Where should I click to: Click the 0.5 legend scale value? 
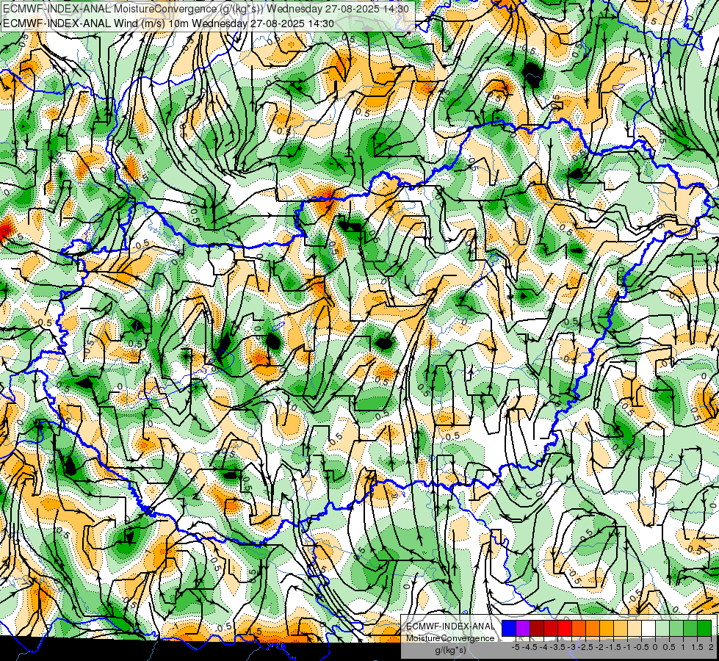click(669, 647)
